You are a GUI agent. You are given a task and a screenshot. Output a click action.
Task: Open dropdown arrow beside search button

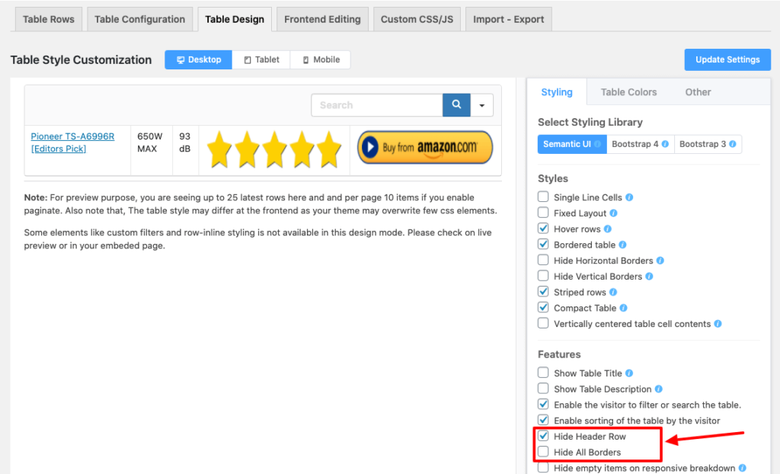click(481, 105)
